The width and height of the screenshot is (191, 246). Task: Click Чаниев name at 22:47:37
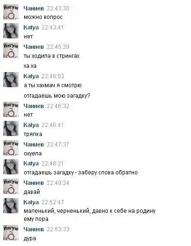(x=34, y=145)
